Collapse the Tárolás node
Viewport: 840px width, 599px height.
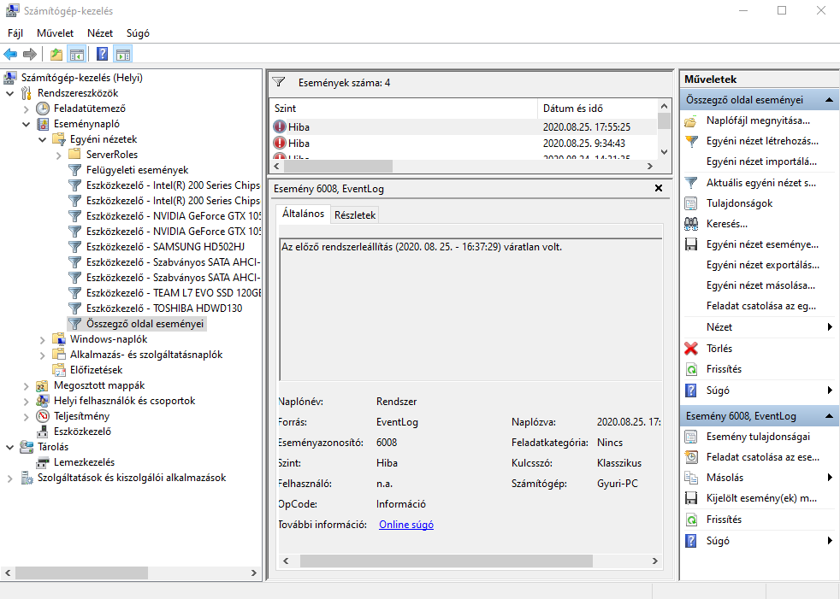9,447
